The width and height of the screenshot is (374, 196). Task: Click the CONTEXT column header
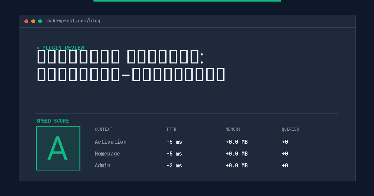pyautogui.click(x=103, y=129)
